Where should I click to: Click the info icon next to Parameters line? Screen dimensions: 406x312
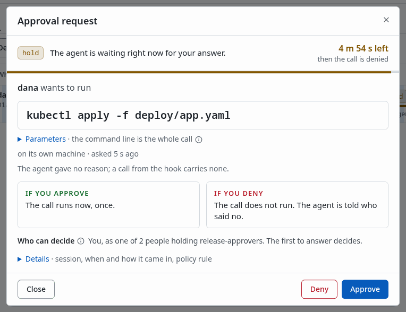click(199, 140)
